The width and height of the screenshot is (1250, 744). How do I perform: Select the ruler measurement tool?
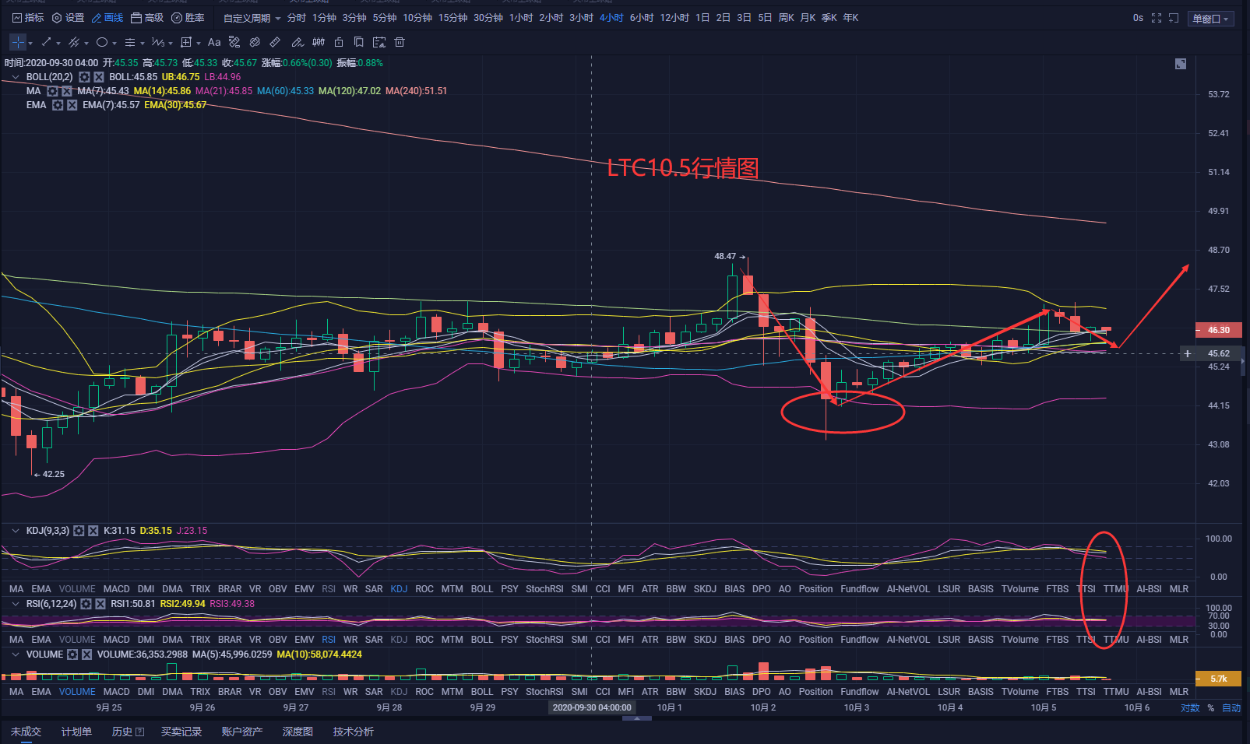[x=275, y=42]
